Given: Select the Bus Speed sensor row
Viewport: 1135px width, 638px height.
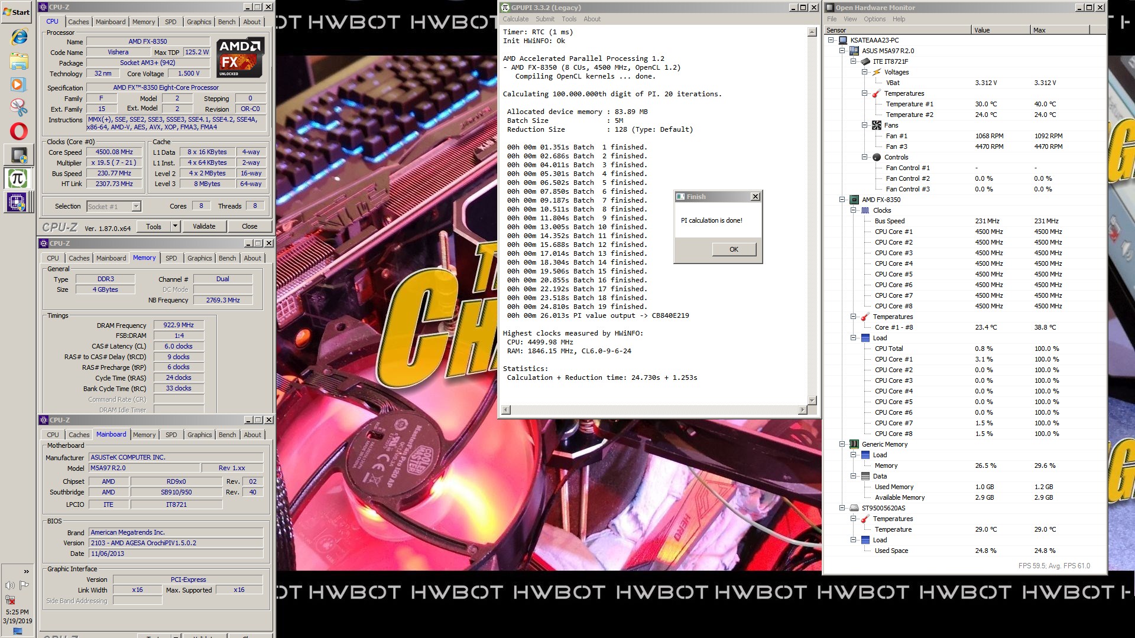Looking at the screenshot, I should [965, 221].
